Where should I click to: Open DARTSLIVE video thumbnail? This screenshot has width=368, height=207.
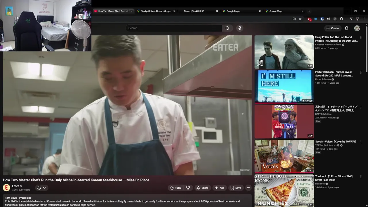[x=284, y=121]
